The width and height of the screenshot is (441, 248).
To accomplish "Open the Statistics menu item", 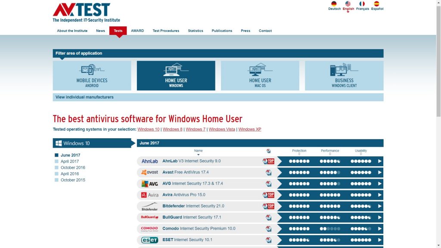I will tap(196, 31).
